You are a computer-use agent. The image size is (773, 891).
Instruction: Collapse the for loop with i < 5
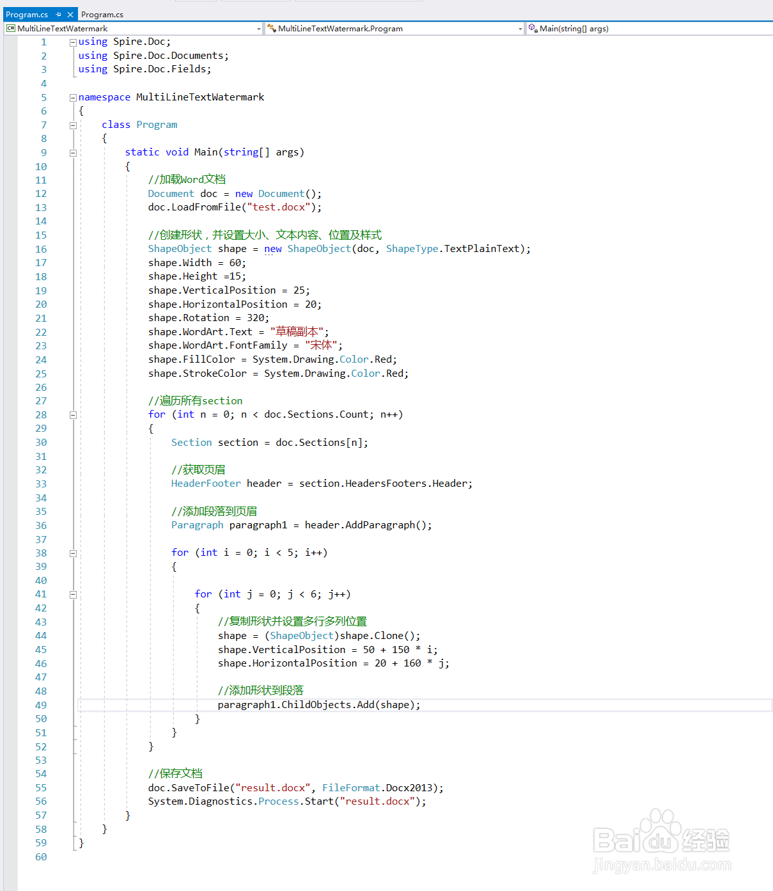73,553
